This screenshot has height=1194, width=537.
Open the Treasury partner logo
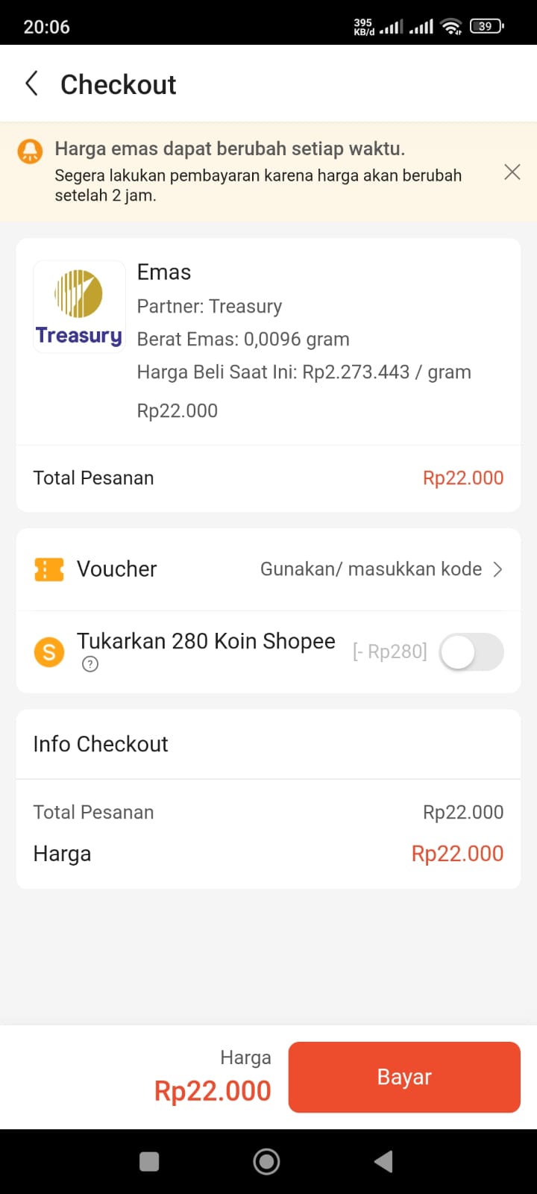click(x=79, y=307)
